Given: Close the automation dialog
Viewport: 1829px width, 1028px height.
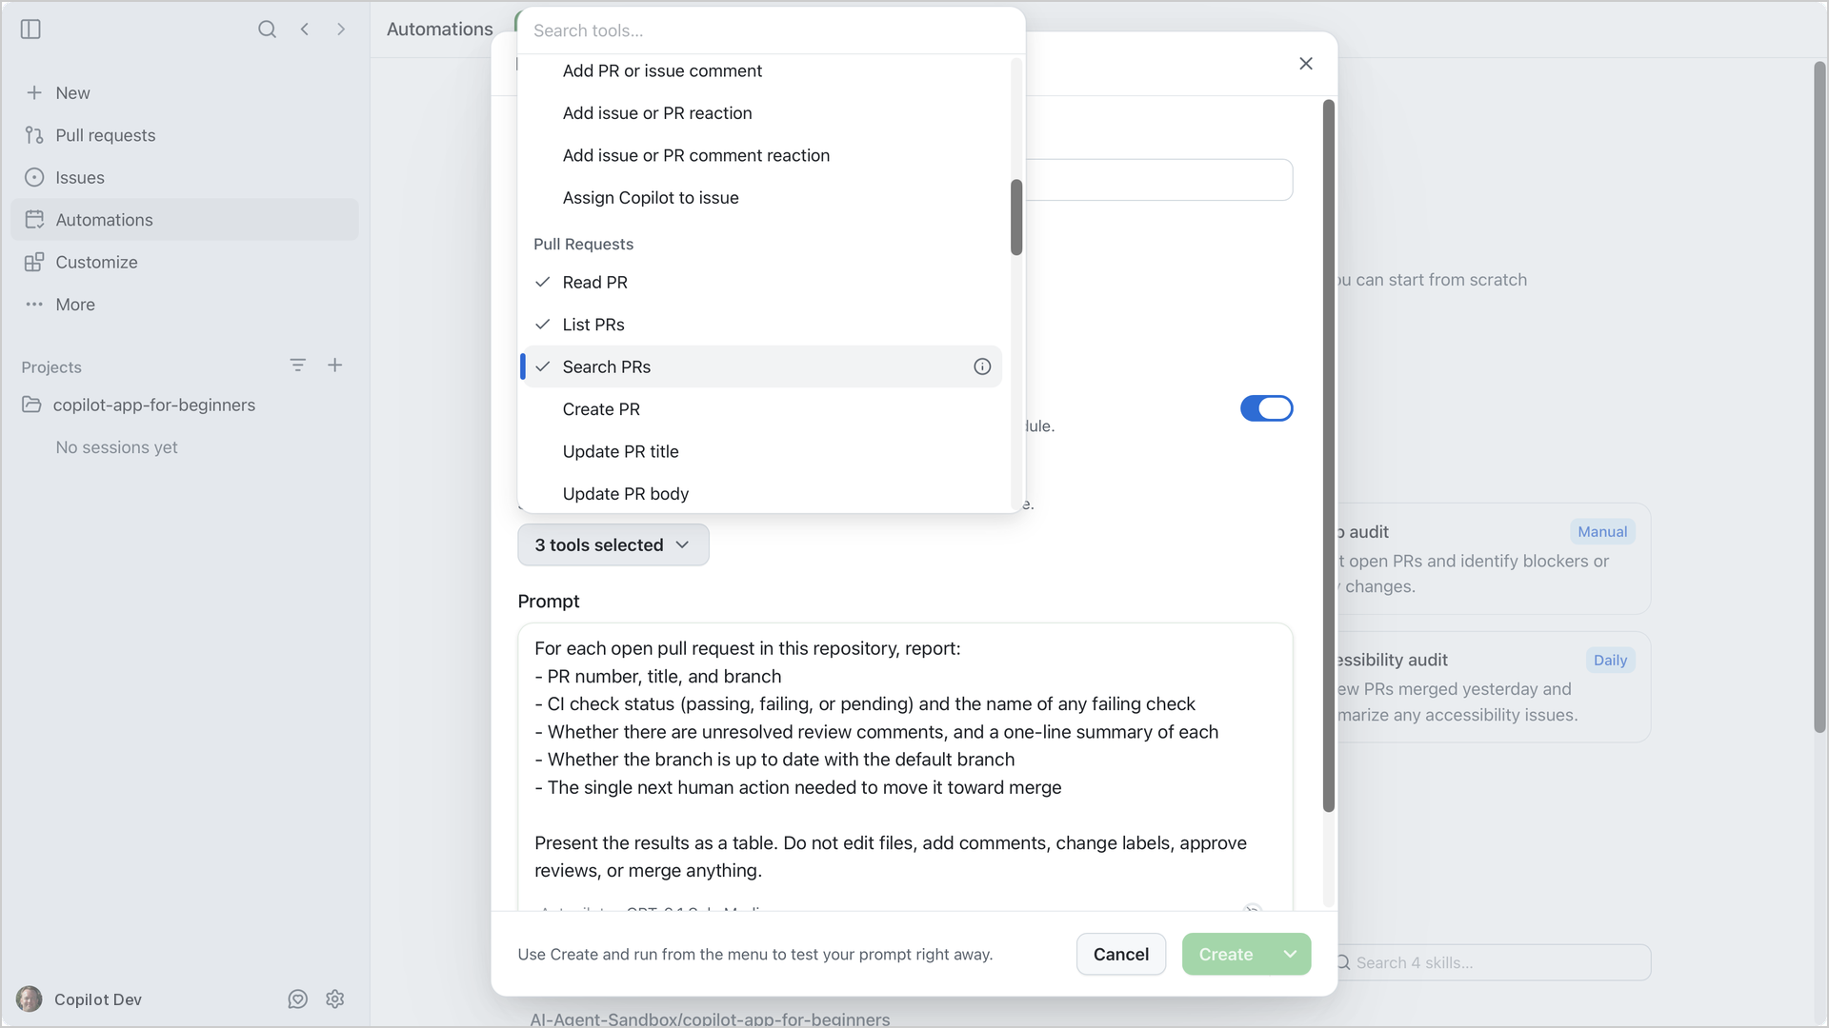Looking at the screenshot, I should click(1306, 64).
